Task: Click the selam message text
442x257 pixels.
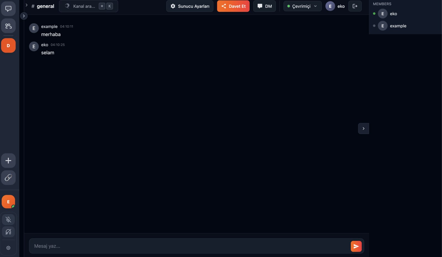Action: click(48, 53)
